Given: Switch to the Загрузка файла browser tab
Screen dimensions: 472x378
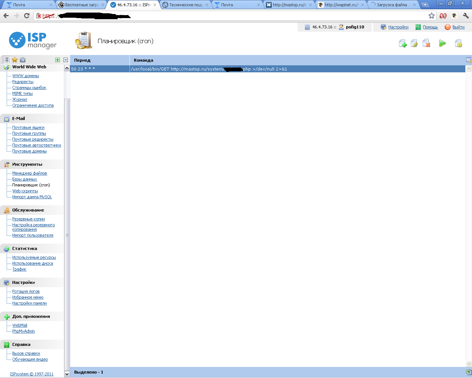Looking at the screenshot, I should [392, 5].
